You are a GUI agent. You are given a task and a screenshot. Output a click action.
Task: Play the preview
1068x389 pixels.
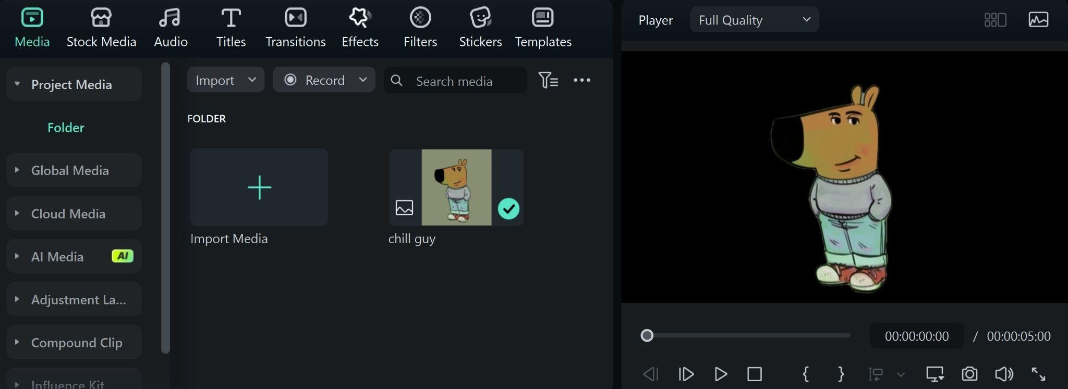tap(721, 374)
